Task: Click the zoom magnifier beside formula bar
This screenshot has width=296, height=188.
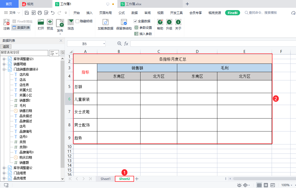Action: pyautogui.click(x=119, y=44)
